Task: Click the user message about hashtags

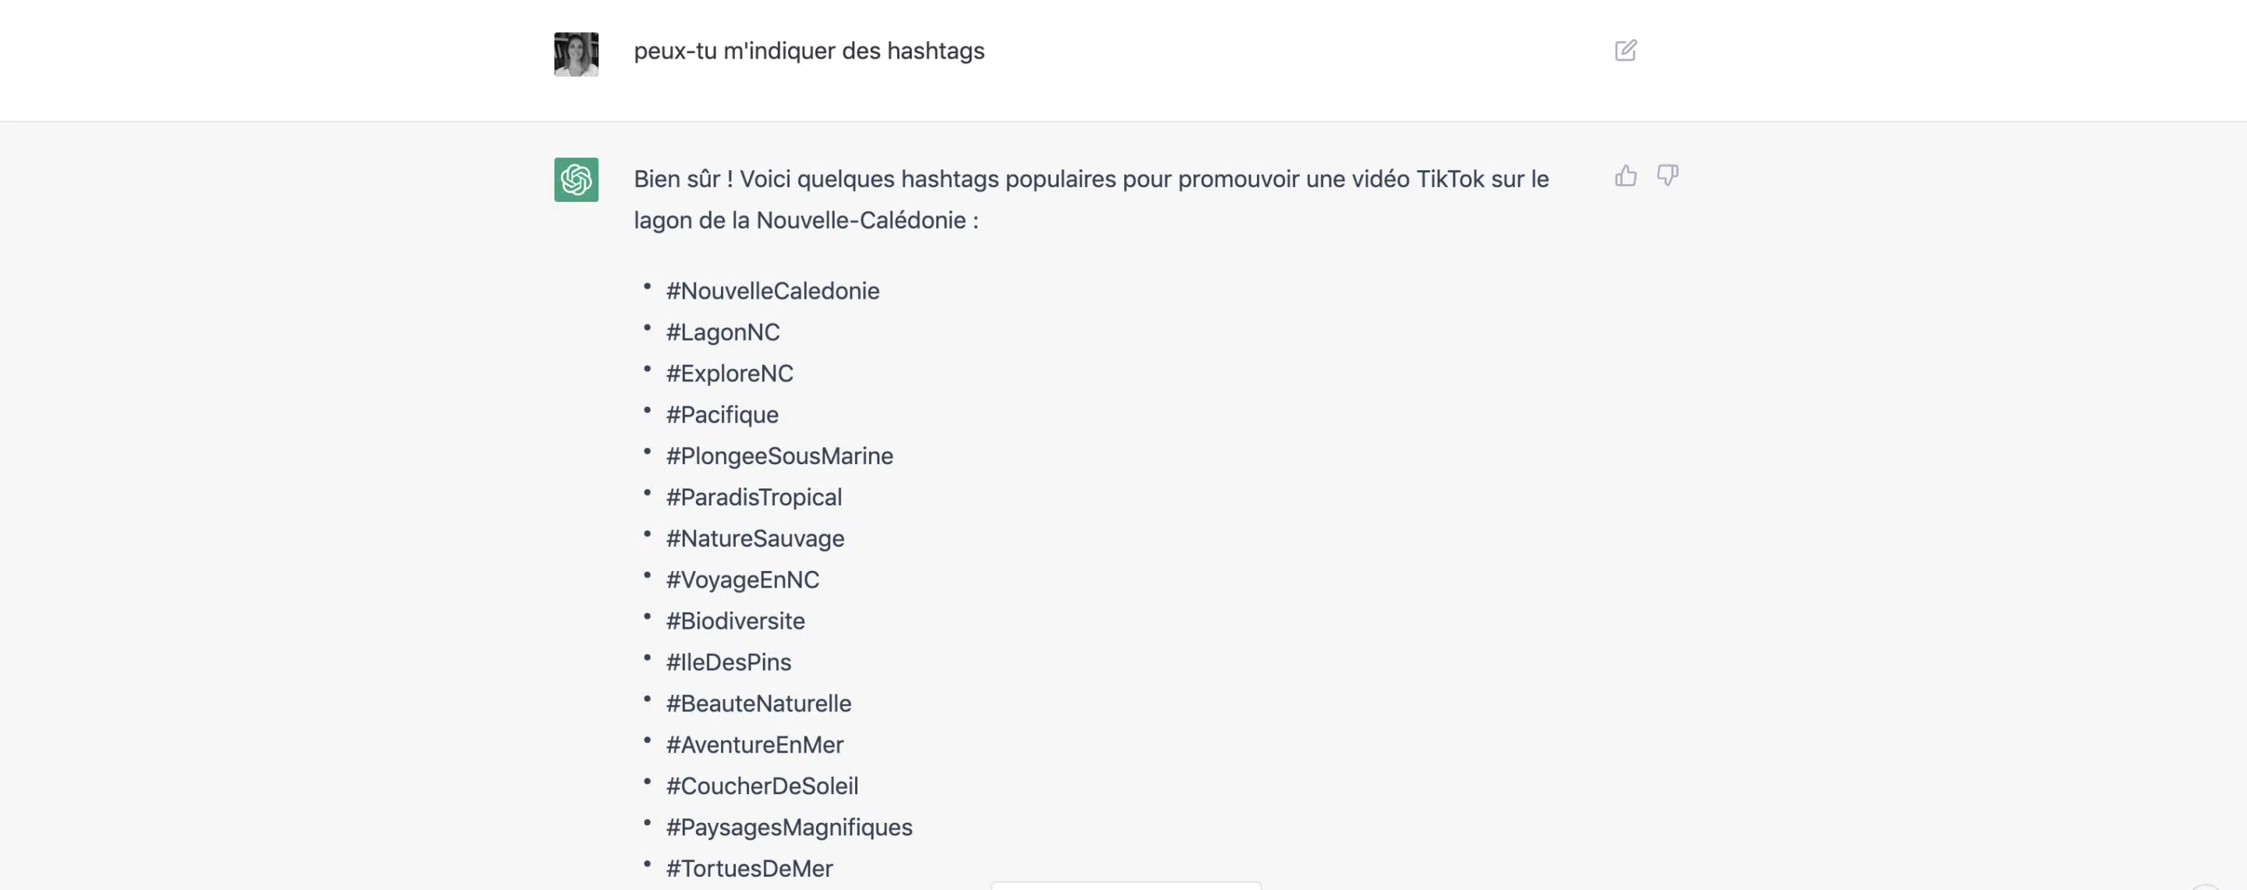Action: click(x=808, y=51)
